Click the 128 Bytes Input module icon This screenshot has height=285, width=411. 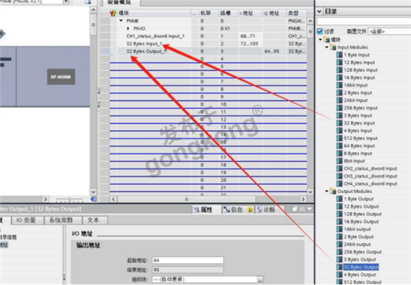[x=340, y=70]
